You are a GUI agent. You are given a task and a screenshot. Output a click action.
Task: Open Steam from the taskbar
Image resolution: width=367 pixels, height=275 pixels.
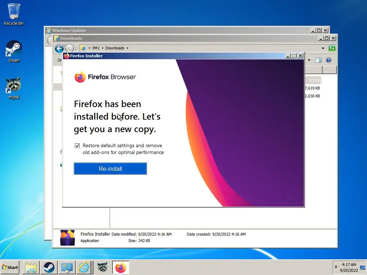tap(49, 267)
